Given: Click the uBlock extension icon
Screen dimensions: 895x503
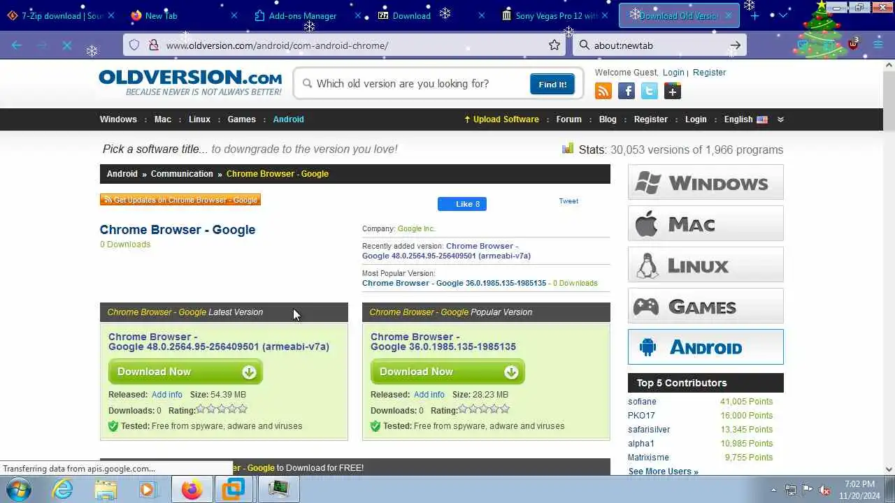Looking at the screenshot, I should pos(853,45).
